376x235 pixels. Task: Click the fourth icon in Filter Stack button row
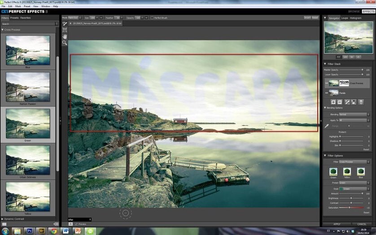[x=354, y=102]
